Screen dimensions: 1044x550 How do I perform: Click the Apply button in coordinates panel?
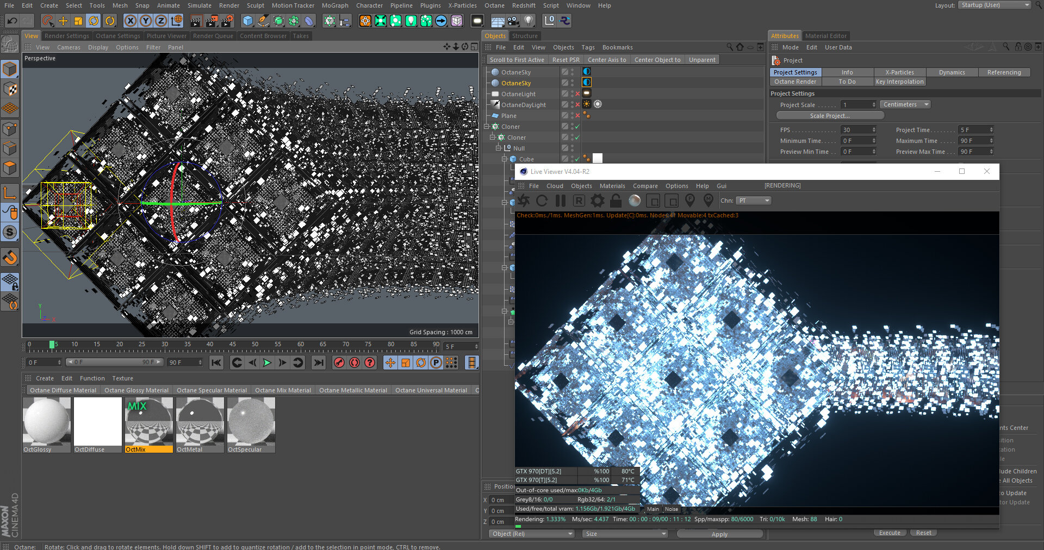tap(719, 534)
